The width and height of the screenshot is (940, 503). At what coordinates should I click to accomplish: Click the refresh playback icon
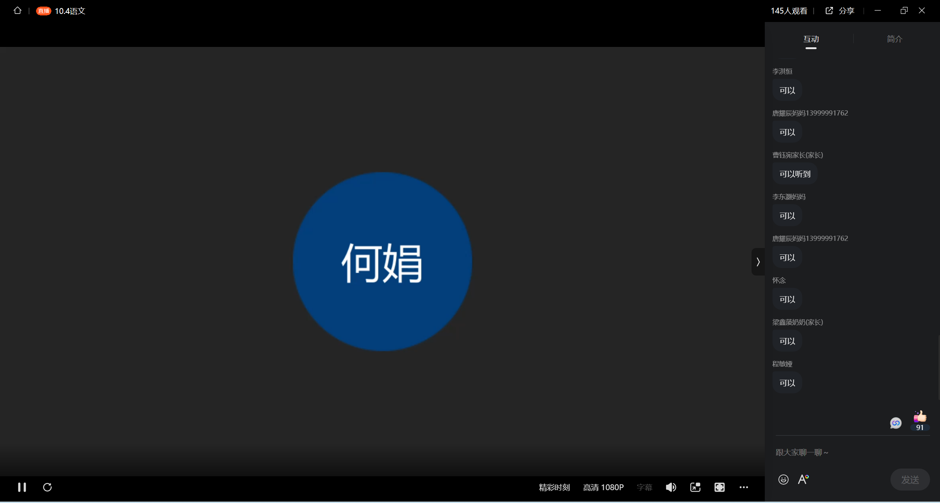coord(47,487)
